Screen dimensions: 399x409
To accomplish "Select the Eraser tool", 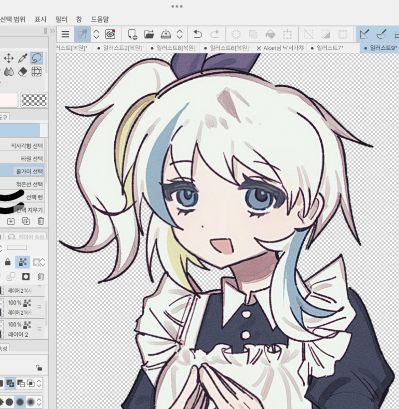I will [x=22, y=72].
